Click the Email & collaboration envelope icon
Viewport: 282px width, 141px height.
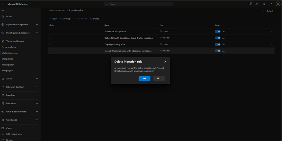pos(3,112)
